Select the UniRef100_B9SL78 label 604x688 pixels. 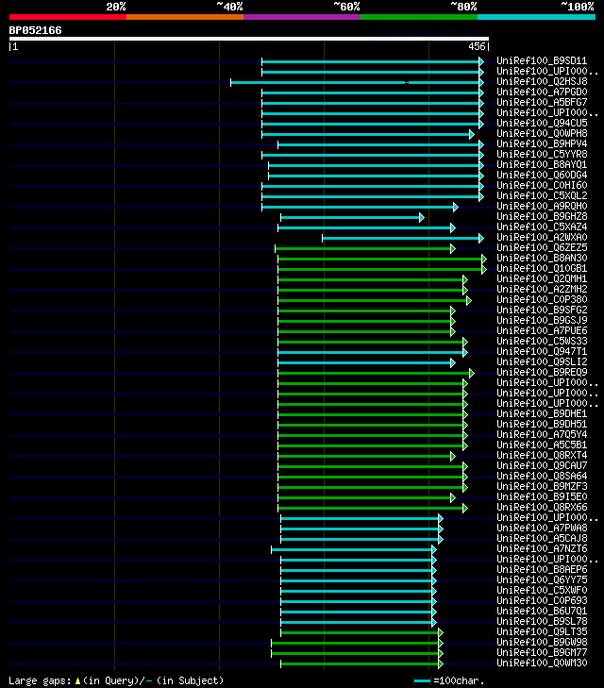pos(542,621)
